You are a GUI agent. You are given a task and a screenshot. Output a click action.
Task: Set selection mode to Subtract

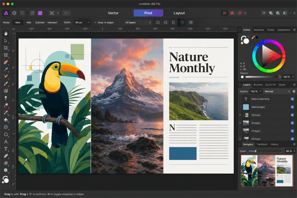click(x=40, y=23)
